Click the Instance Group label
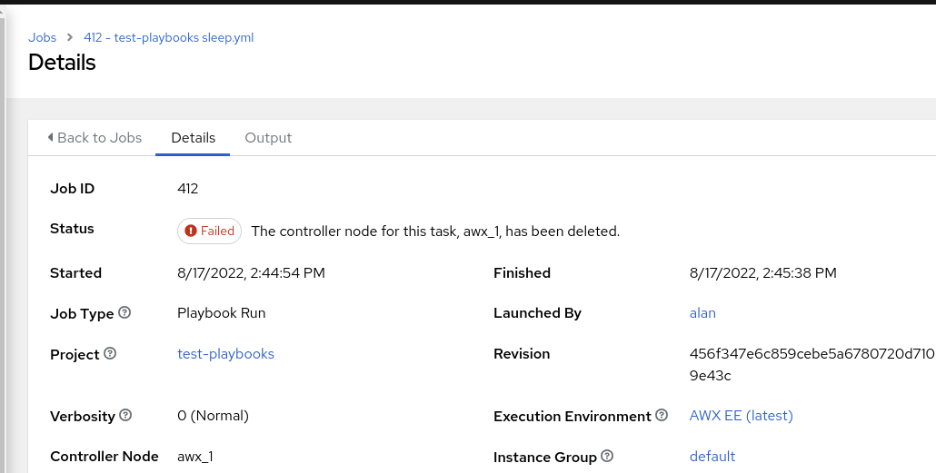The height and width of the screenshot is (473, 936). 545,458
